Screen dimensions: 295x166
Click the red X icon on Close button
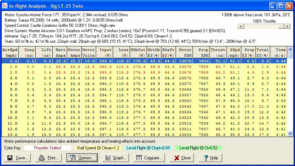point(177,158)
